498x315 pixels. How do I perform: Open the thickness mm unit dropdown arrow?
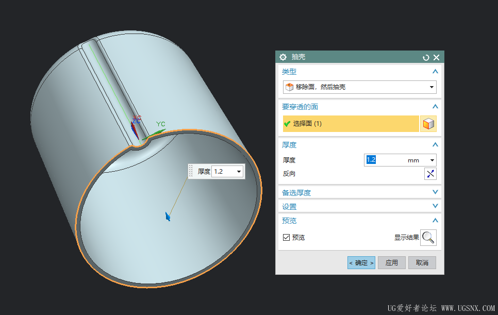(432, 160)
